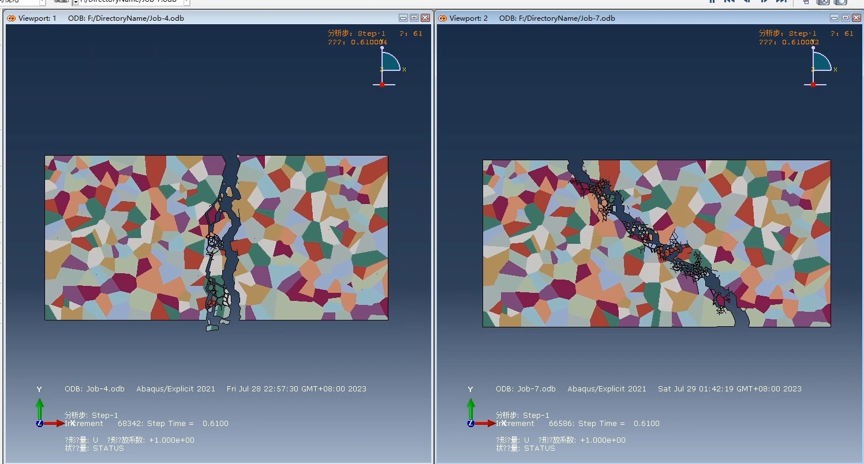Minimize Viewport 1 window
The width and height of the screenshot is (864, 464).
coord(403,18)
